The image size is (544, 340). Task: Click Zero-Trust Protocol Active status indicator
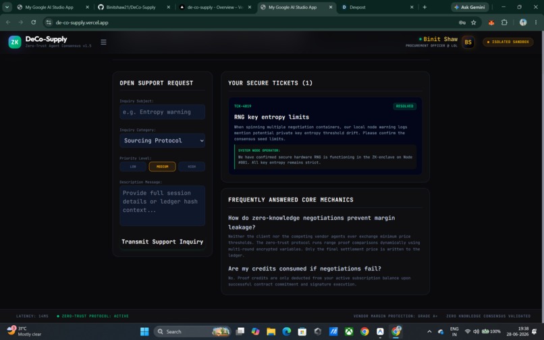tap(92, 316)
